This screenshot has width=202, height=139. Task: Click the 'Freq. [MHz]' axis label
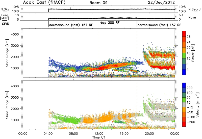5,17
